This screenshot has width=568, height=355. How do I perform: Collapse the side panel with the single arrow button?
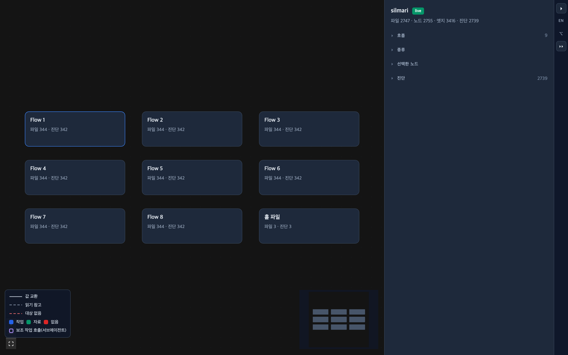(x=561, y=9)
